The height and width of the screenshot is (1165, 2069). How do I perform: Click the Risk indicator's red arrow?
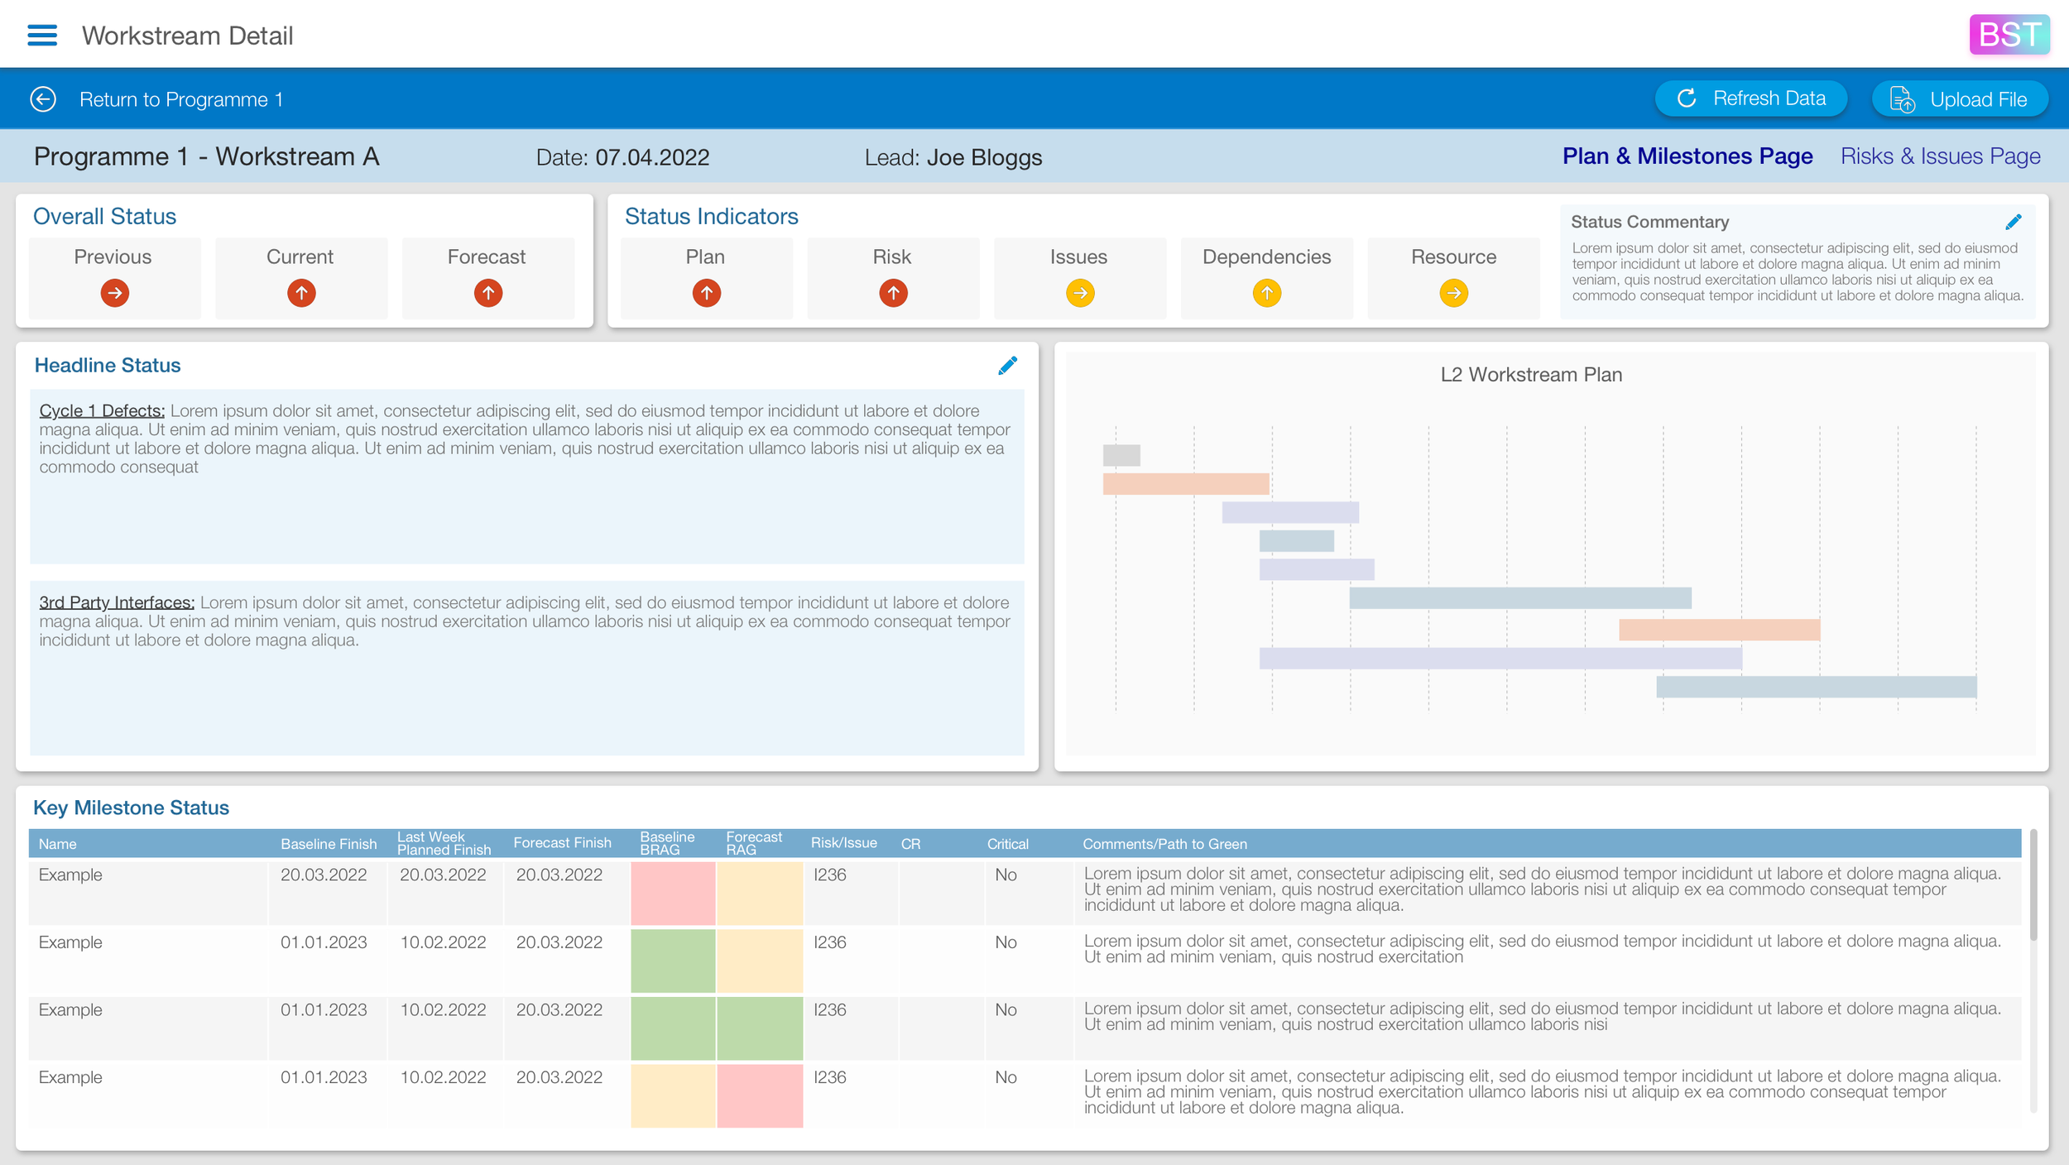pos(892,292)
